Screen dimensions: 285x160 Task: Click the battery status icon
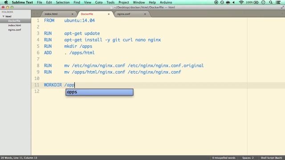pos(256,2)
